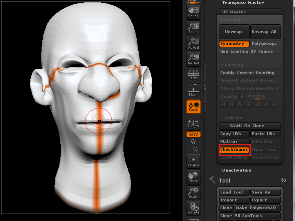Collapse the UV Master sub-palette
Image resolution: width=295 pixels, height=221 pixels.
pyautogui.click(x=234, y=12)
